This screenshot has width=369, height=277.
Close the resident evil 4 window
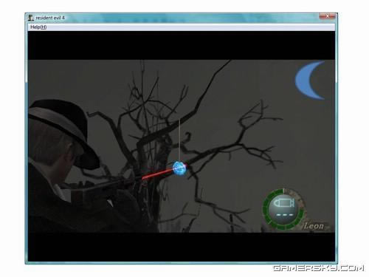327,16
